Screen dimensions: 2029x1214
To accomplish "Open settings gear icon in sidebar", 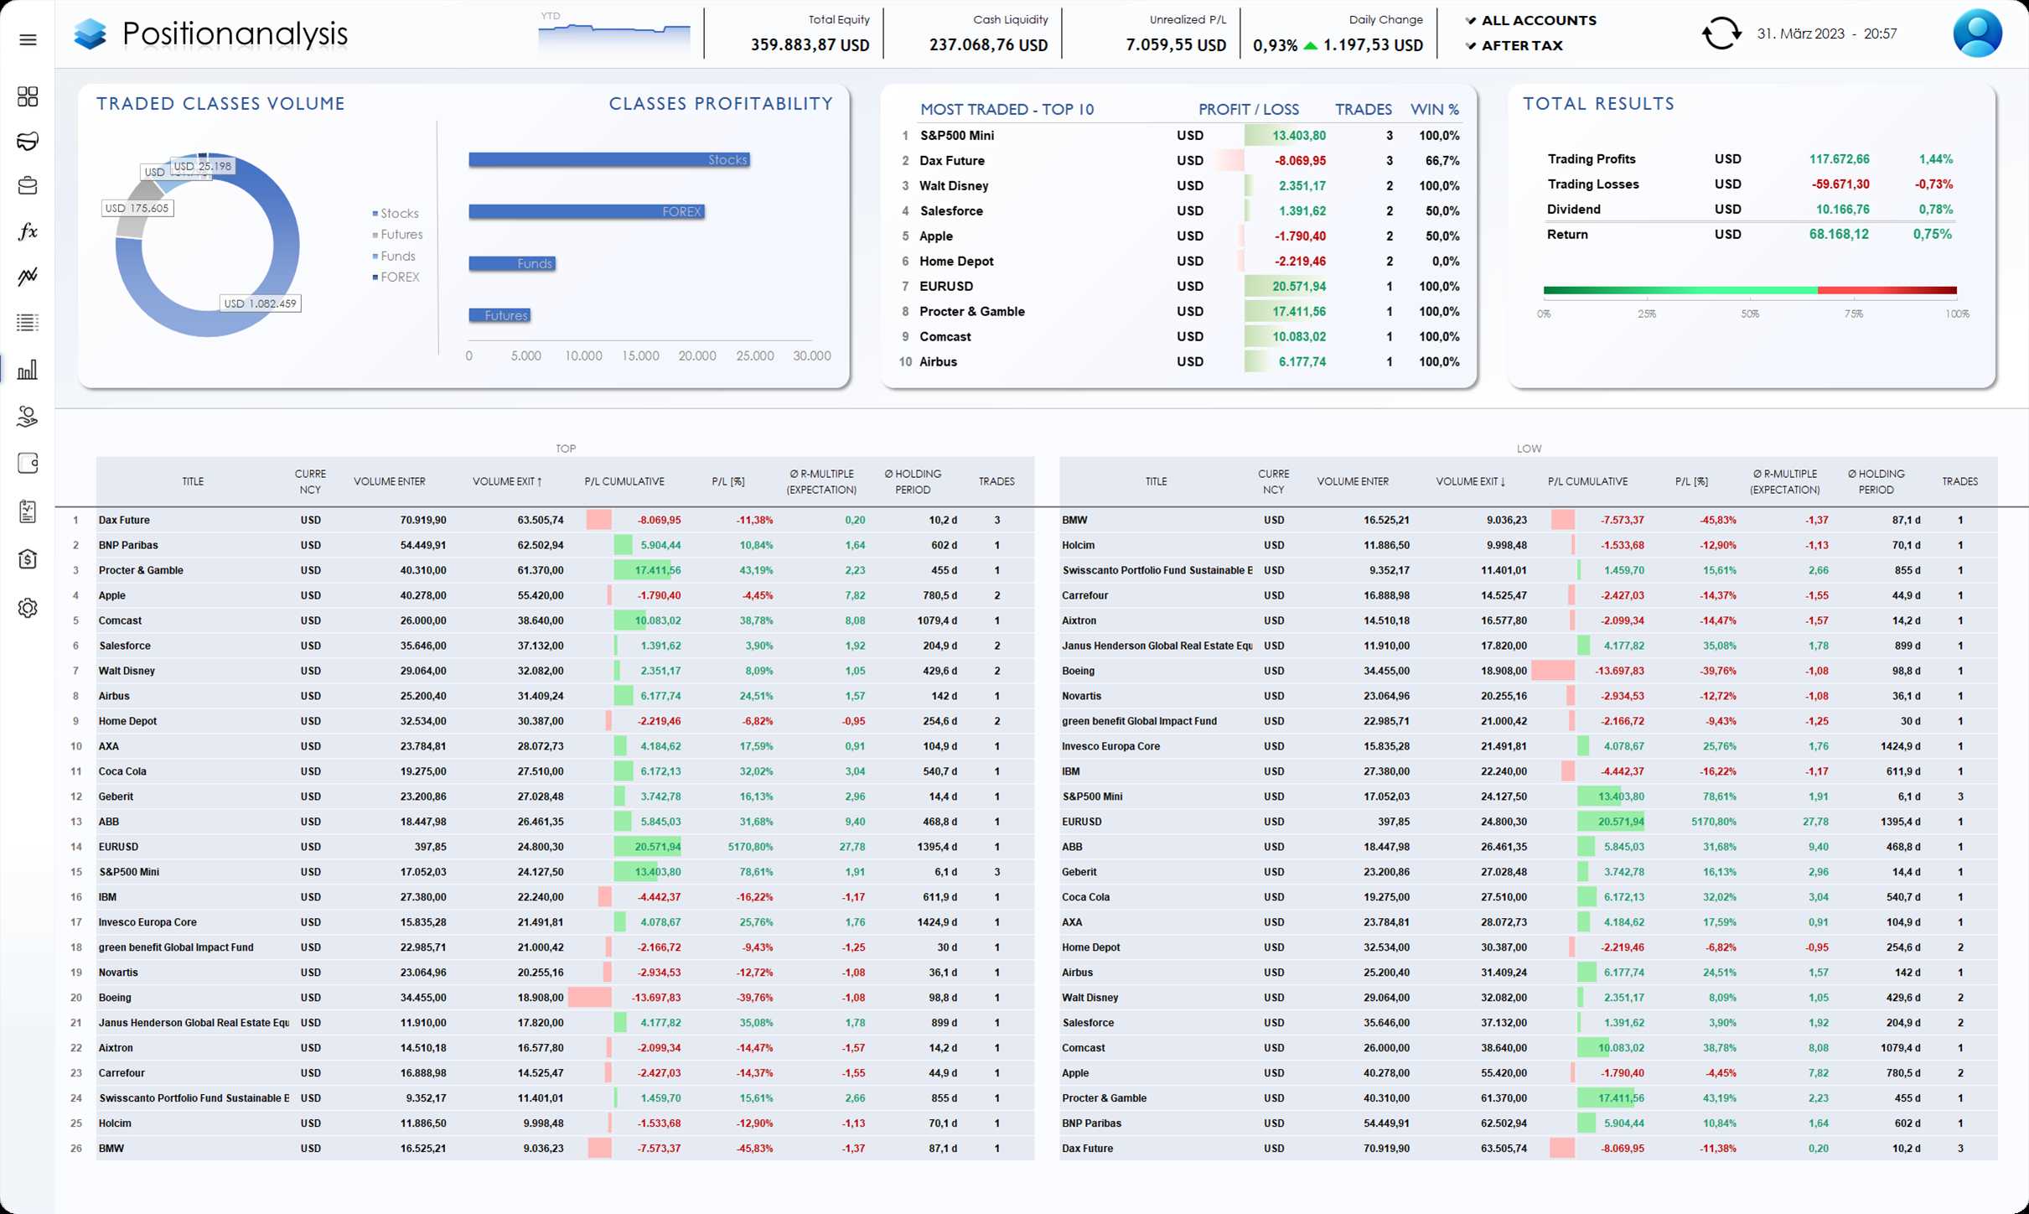I will 28,608.
